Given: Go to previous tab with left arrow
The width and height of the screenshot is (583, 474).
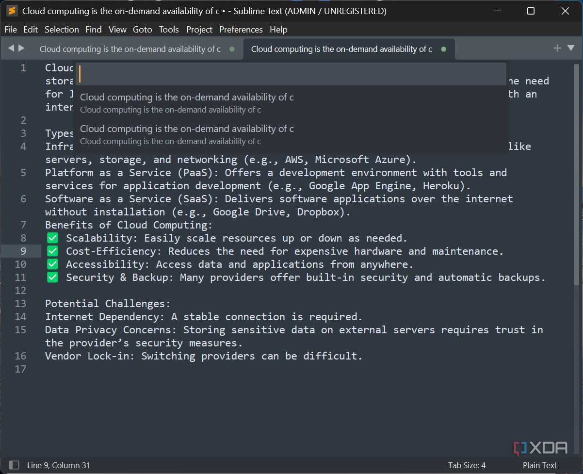Looking at the screenshot, I should click(x=11, y=49).
